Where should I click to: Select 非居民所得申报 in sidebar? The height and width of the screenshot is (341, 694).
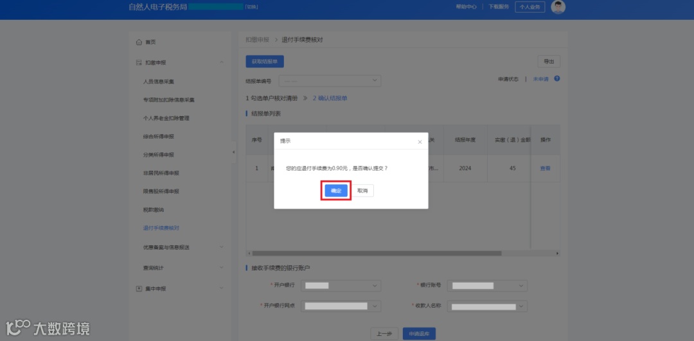(161, 173)
